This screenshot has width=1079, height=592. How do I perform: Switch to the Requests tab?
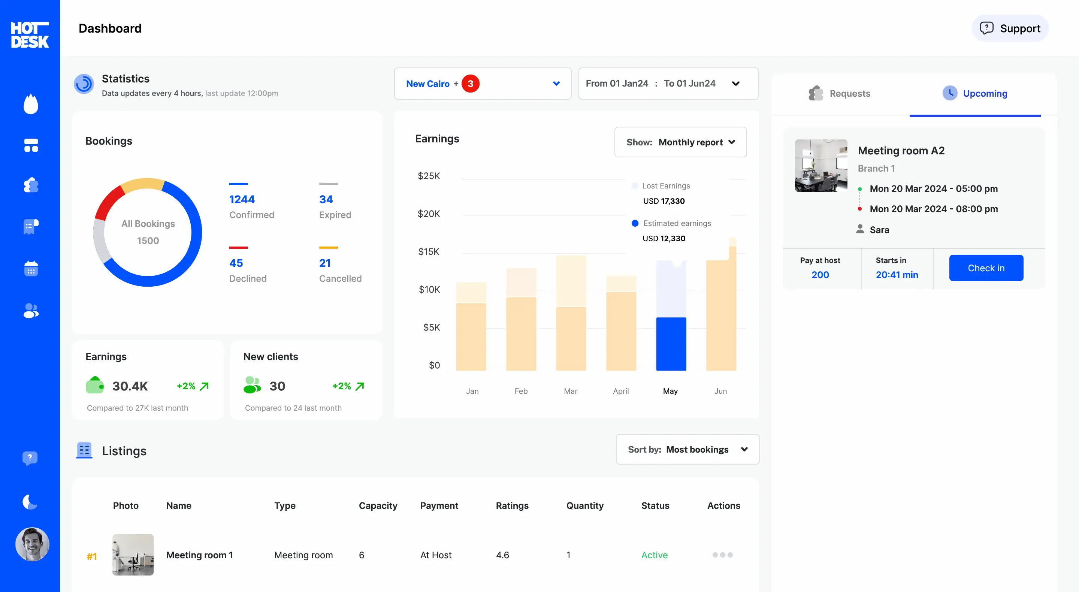[x=839, y=93]
